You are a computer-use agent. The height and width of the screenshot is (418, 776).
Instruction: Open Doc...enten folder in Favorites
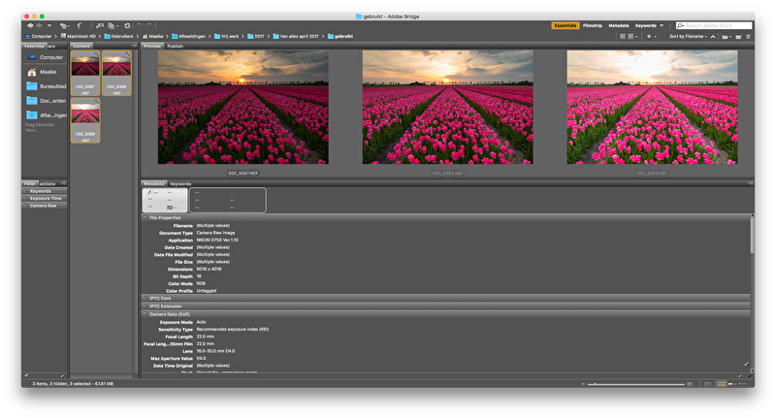point(46,101)
